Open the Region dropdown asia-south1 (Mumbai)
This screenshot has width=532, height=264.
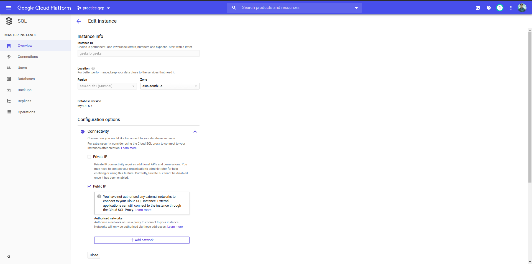click(107, 86)
